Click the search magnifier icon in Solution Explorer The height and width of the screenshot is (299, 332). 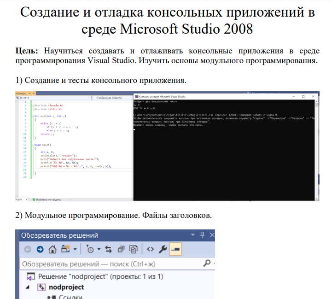coord(207,263)
